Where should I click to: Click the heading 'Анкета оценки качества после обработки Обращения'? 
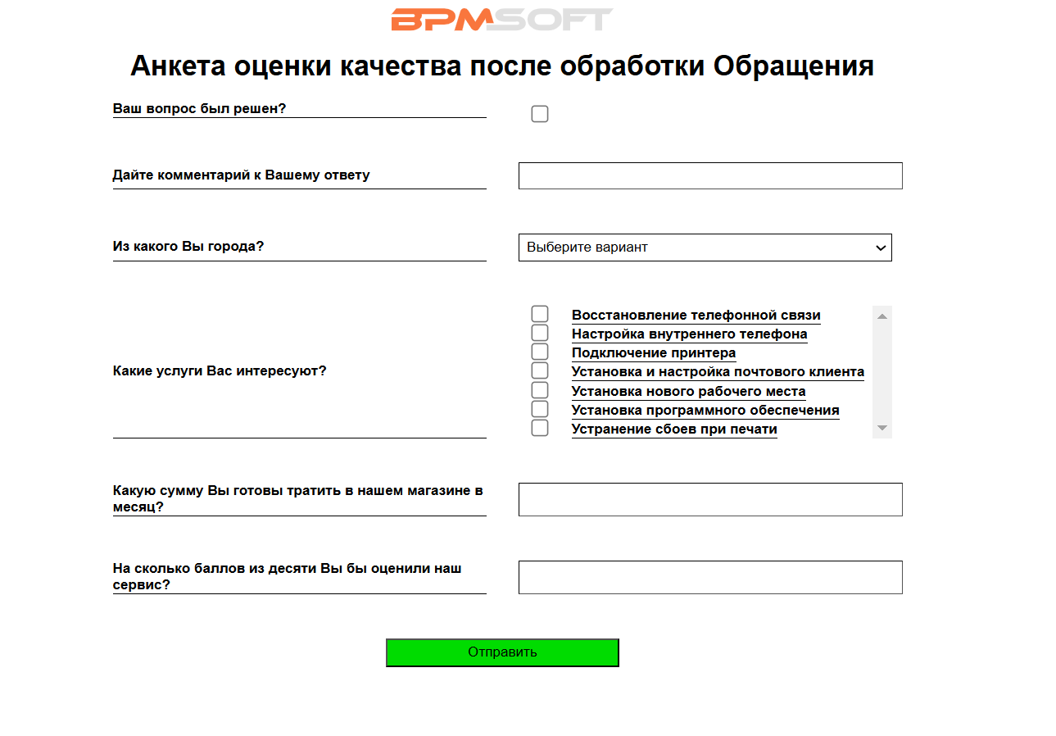[502, 66]
